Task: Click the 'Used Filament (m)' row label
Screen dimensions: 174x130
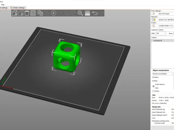Action: [x=159, y=112]
